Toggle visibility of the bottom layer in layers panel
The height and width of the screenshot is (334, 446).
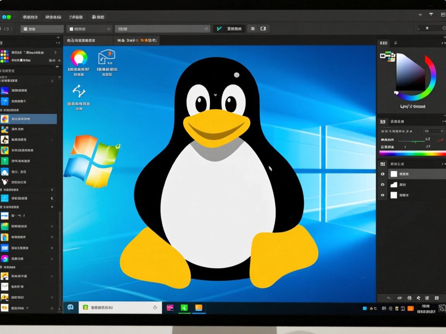click(x=383, y=195)
